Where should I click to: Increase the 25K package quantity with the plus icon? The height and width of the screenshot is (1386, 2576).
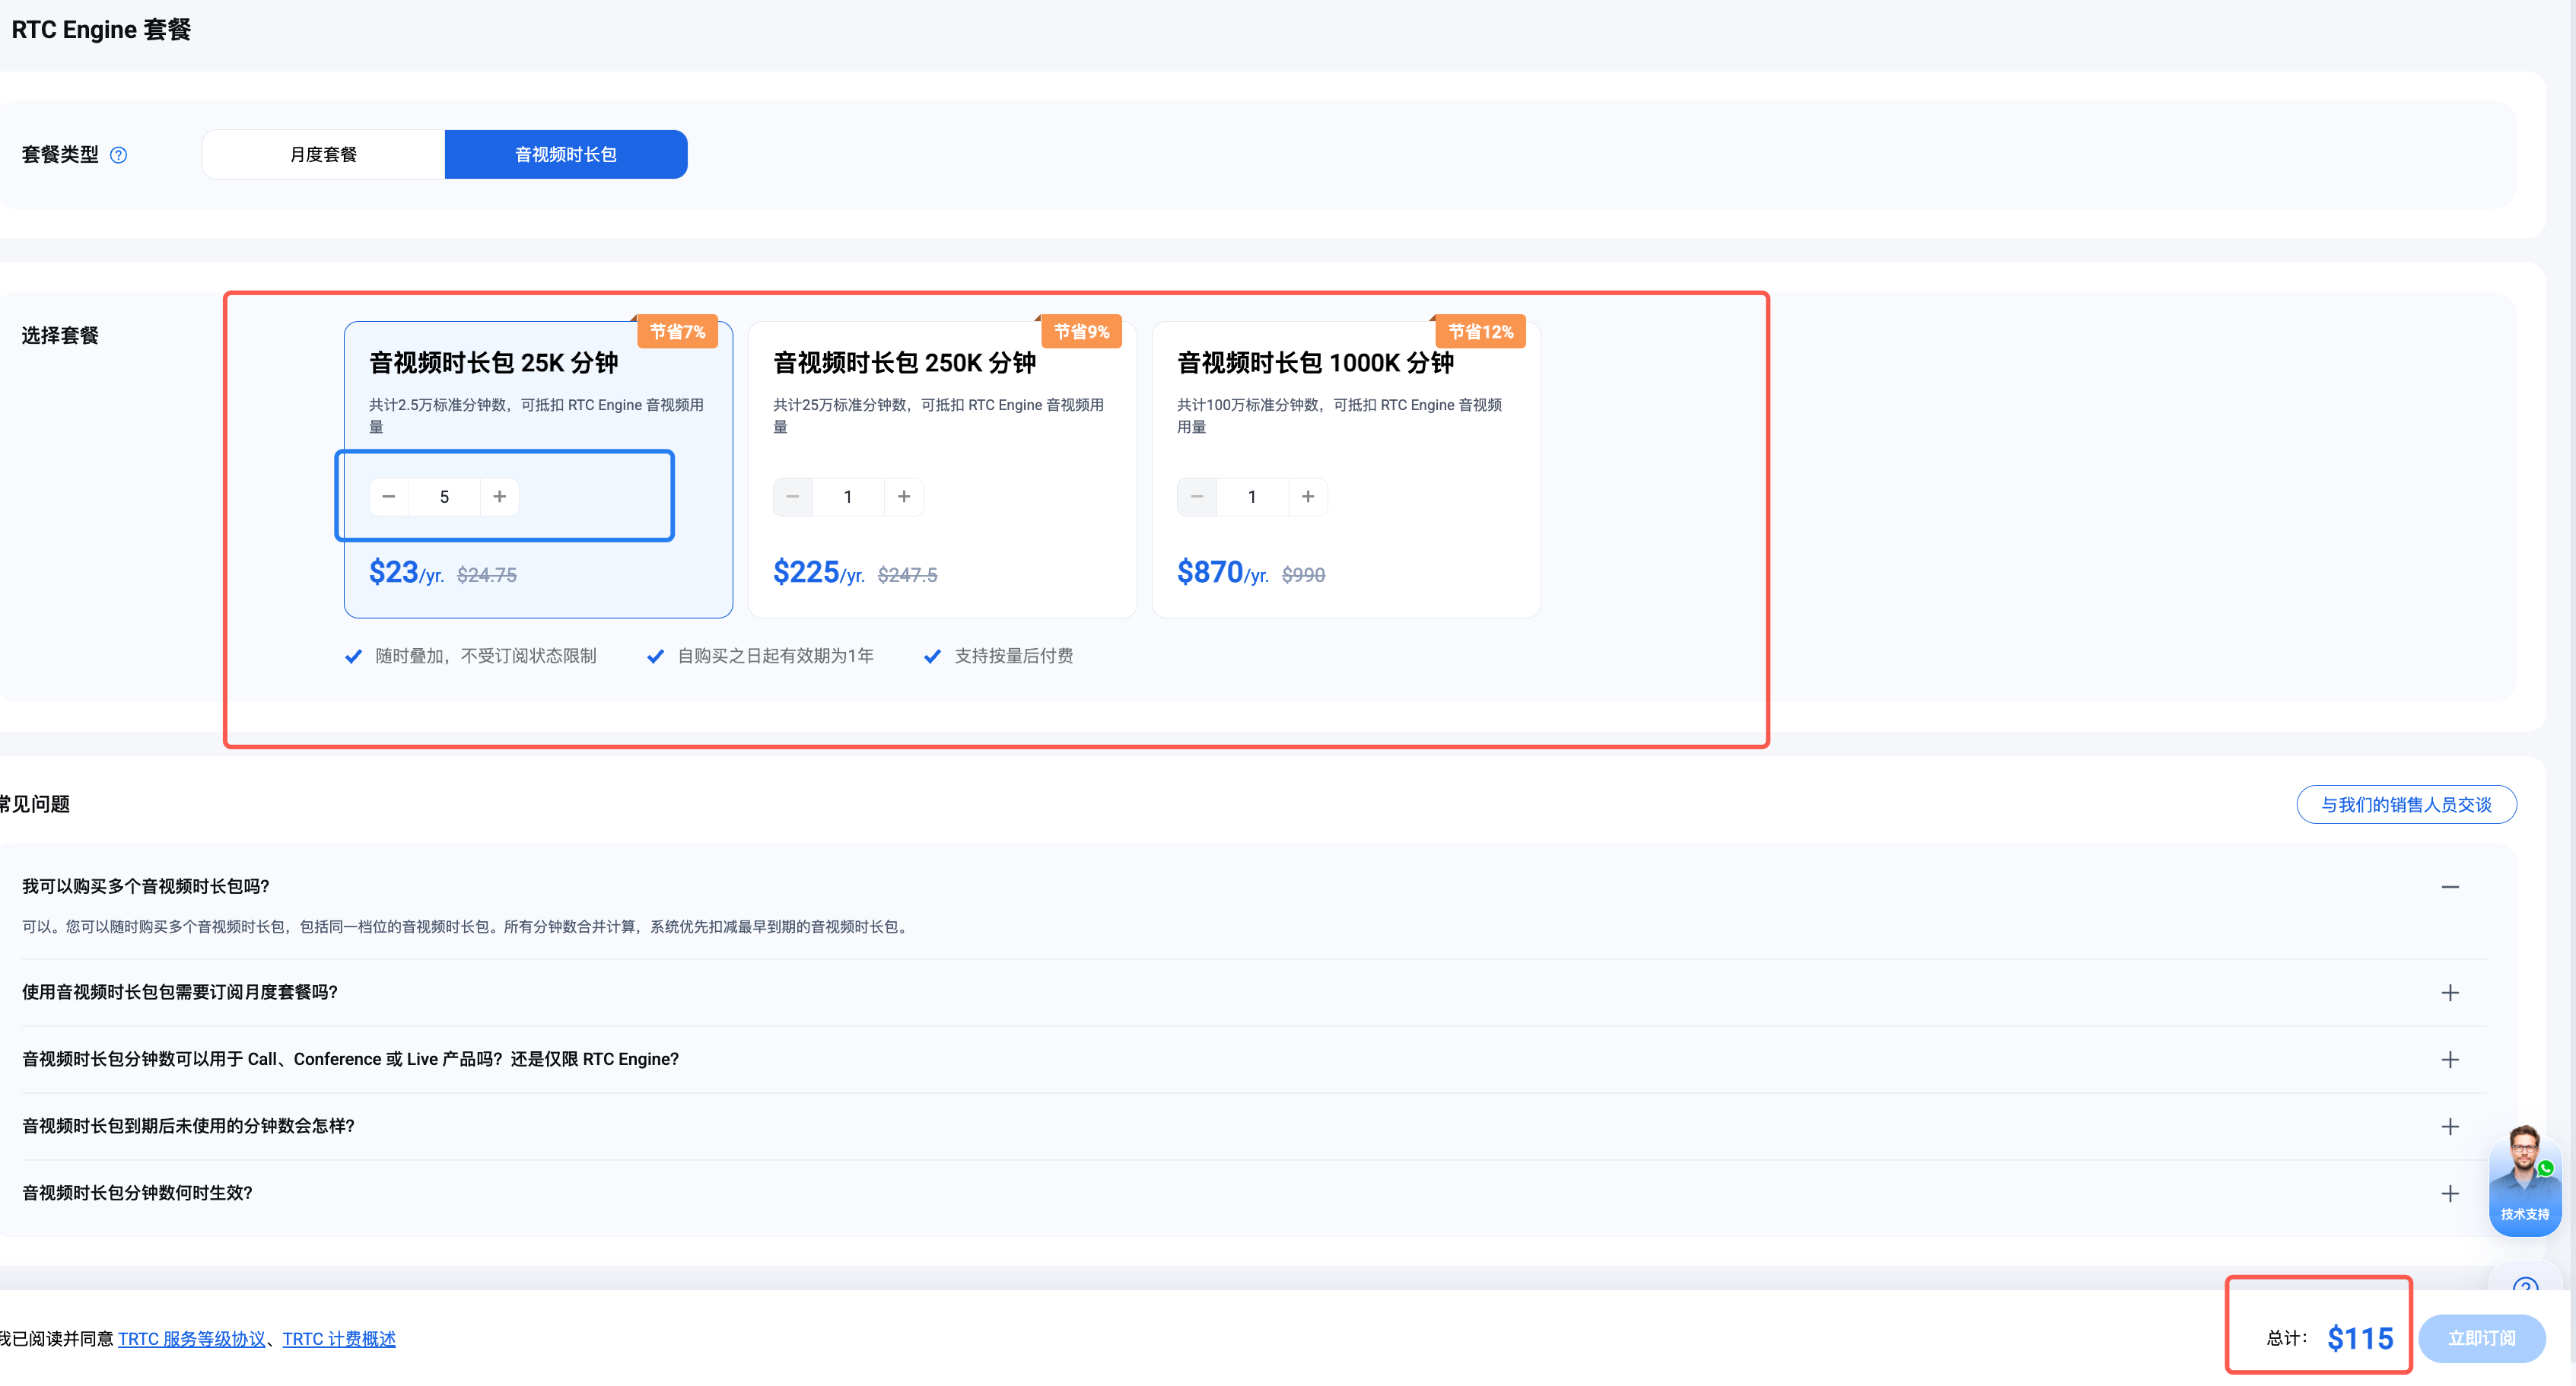coord(499,497)
